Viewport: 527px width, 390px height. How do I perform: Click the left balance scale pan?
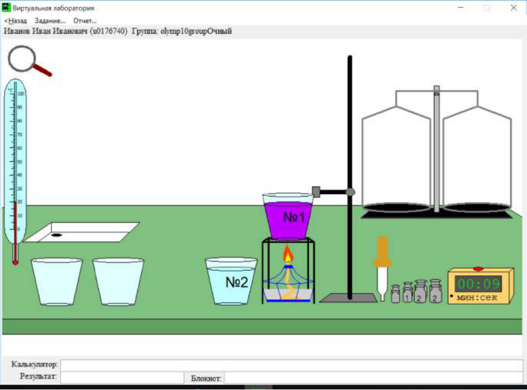[397, 207]
